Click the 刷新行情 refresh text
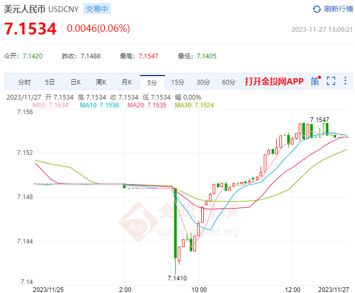This screenshot has width=355, height=293. tap(338, 9)
